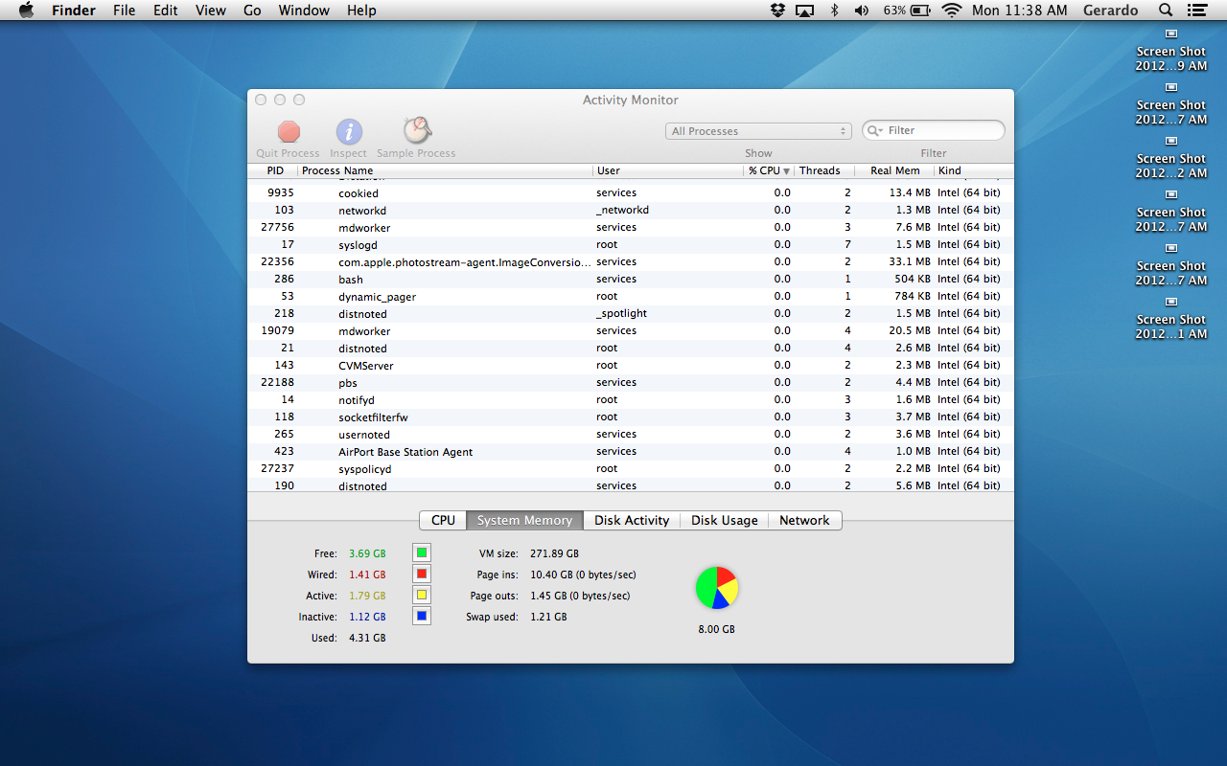Click the Inspect info icon

coord(348,132)
